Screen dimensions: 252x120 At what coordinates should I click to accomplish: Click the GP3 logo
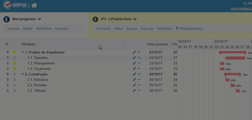pyautogui.click(x=15, y=5)
